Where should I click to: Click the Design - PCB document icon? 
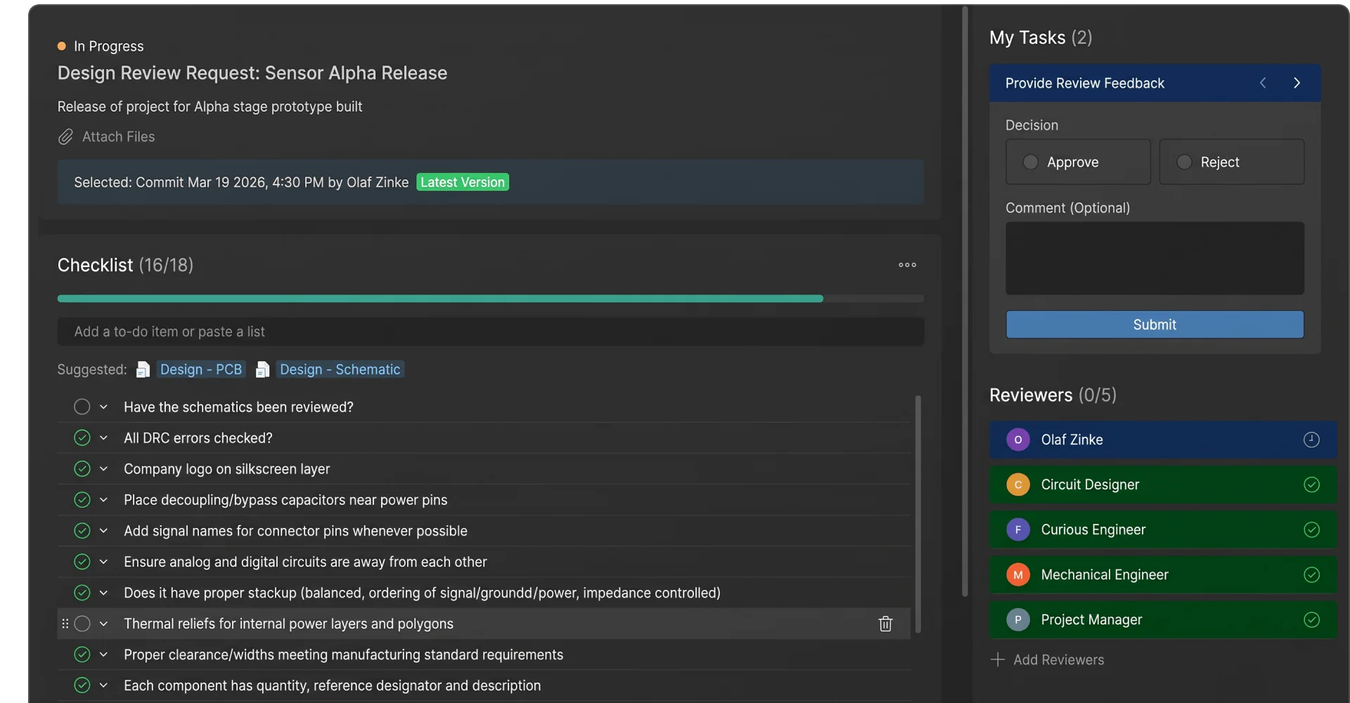coord(143,370)
